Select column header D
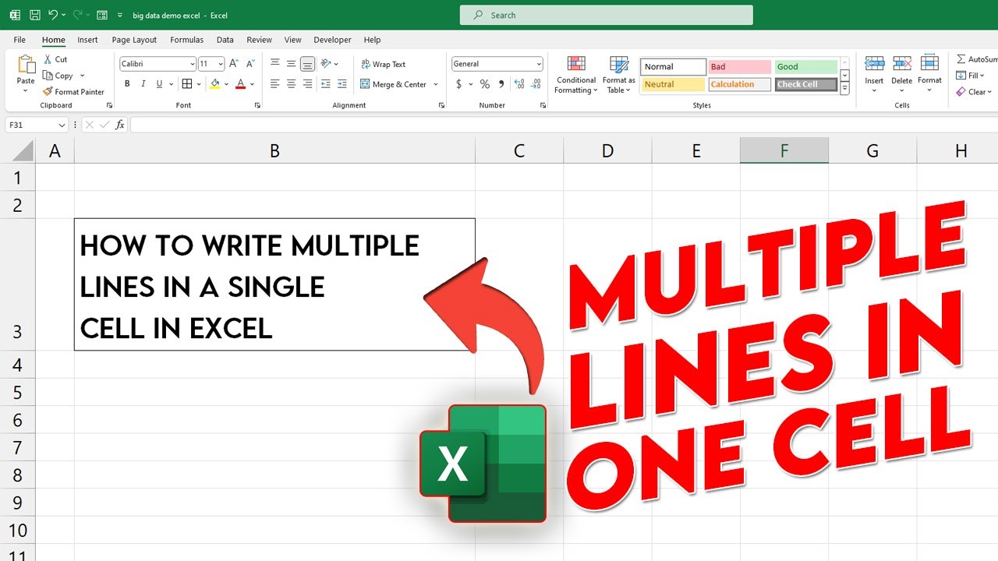This screenshot has height=561, width=998. coord(607,151)
